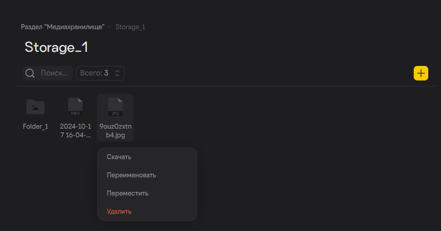Click the large 'Storage_1' page heading
Viewport: 441px width, 231px height.
pyautogui.click(x=56, y=47)
